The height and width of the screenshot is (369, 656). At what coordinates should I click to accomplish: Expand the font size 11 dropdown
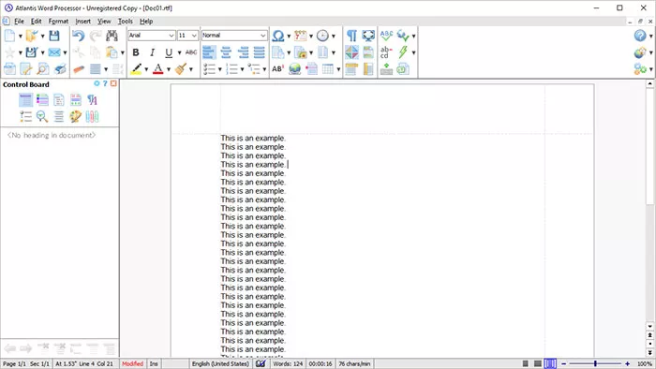click(x=187, y=36)
